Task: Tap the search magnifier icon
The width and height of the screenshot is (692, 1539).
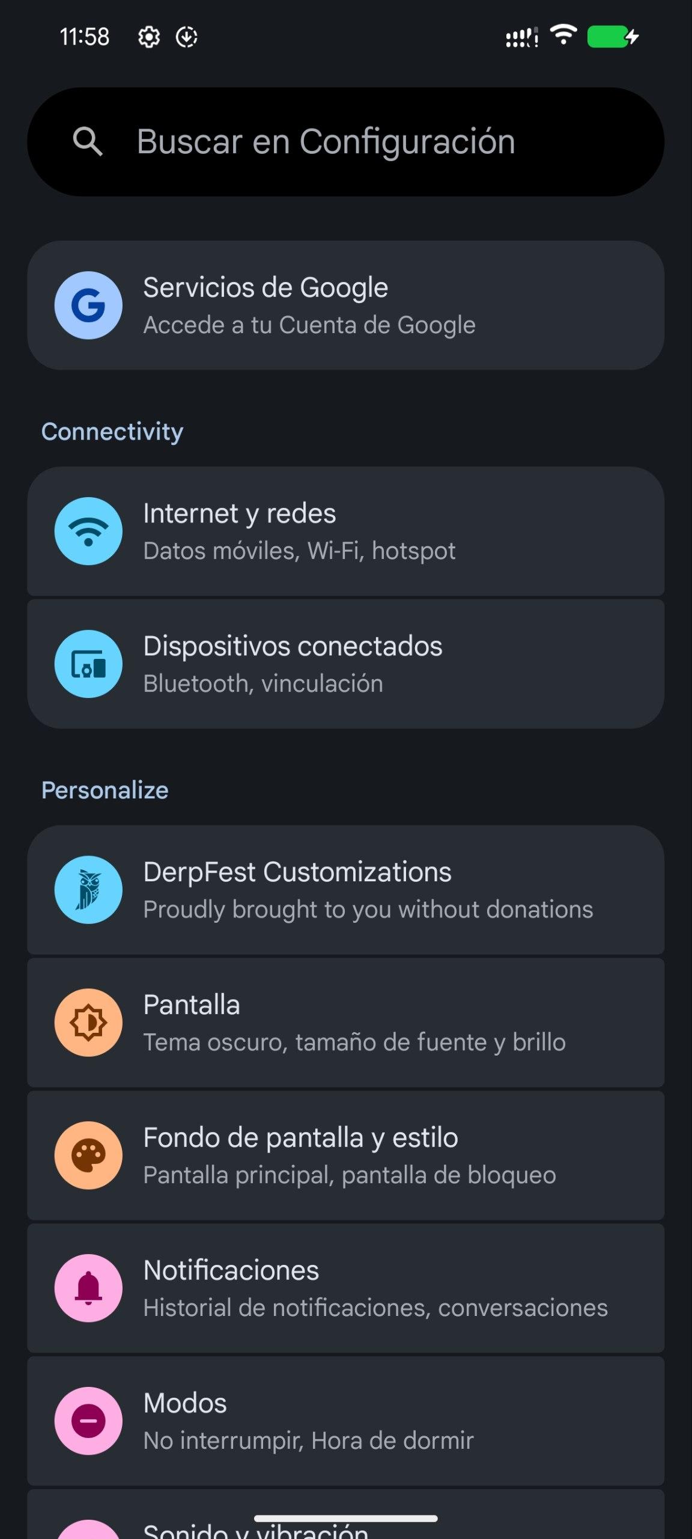Action: (x=88, y=142)
